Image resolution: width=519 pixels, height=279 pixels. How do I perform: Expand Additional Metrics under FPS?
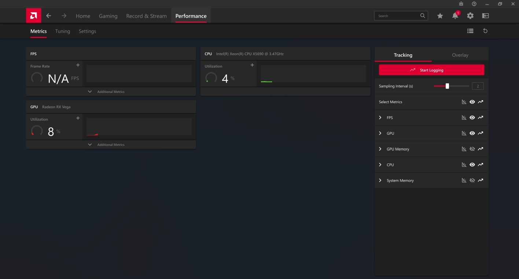point(111,91)
